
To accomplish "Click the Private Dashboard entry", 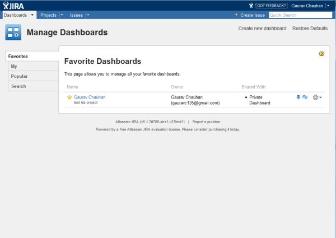I will pyautogui.click(x=259, y=100).
